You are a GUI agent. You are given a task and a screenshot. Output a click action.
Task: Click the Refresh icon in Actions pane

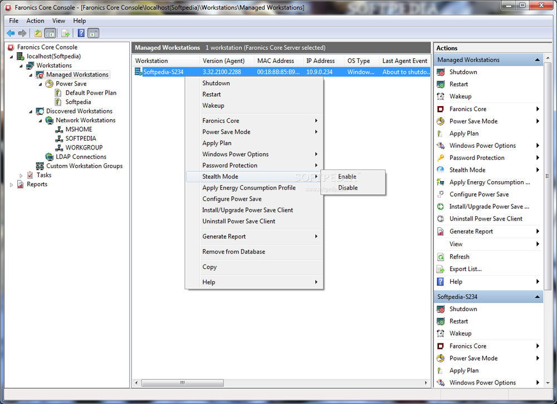441,257
